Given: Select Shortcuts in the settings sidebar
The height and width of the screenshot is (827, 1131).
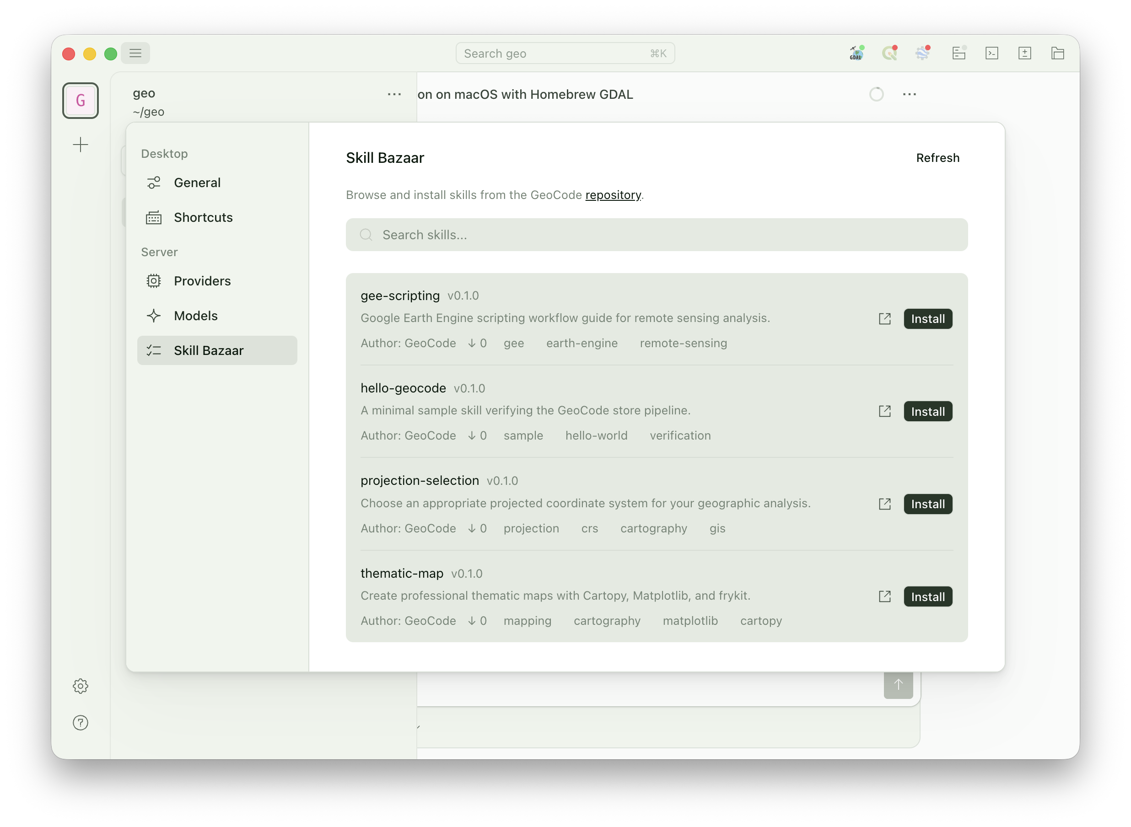Looking at the screenshot, I should point(217,217).
